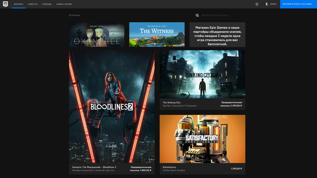The width and height of the screenshot is (317, 178).
Task: Open the language globe icon
Action: pyautogui.click(x=257, y=4)
